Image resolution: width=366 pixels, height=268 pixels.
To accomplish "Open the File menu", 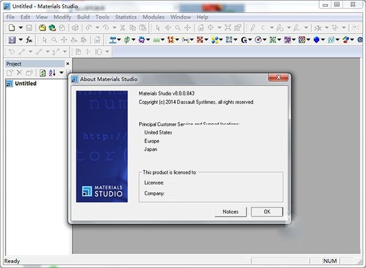I will [10, 17].
